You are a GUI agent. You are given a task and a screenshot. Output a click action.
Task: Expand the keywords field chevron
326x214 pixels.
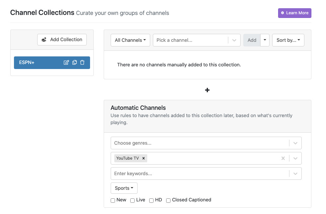295,174
